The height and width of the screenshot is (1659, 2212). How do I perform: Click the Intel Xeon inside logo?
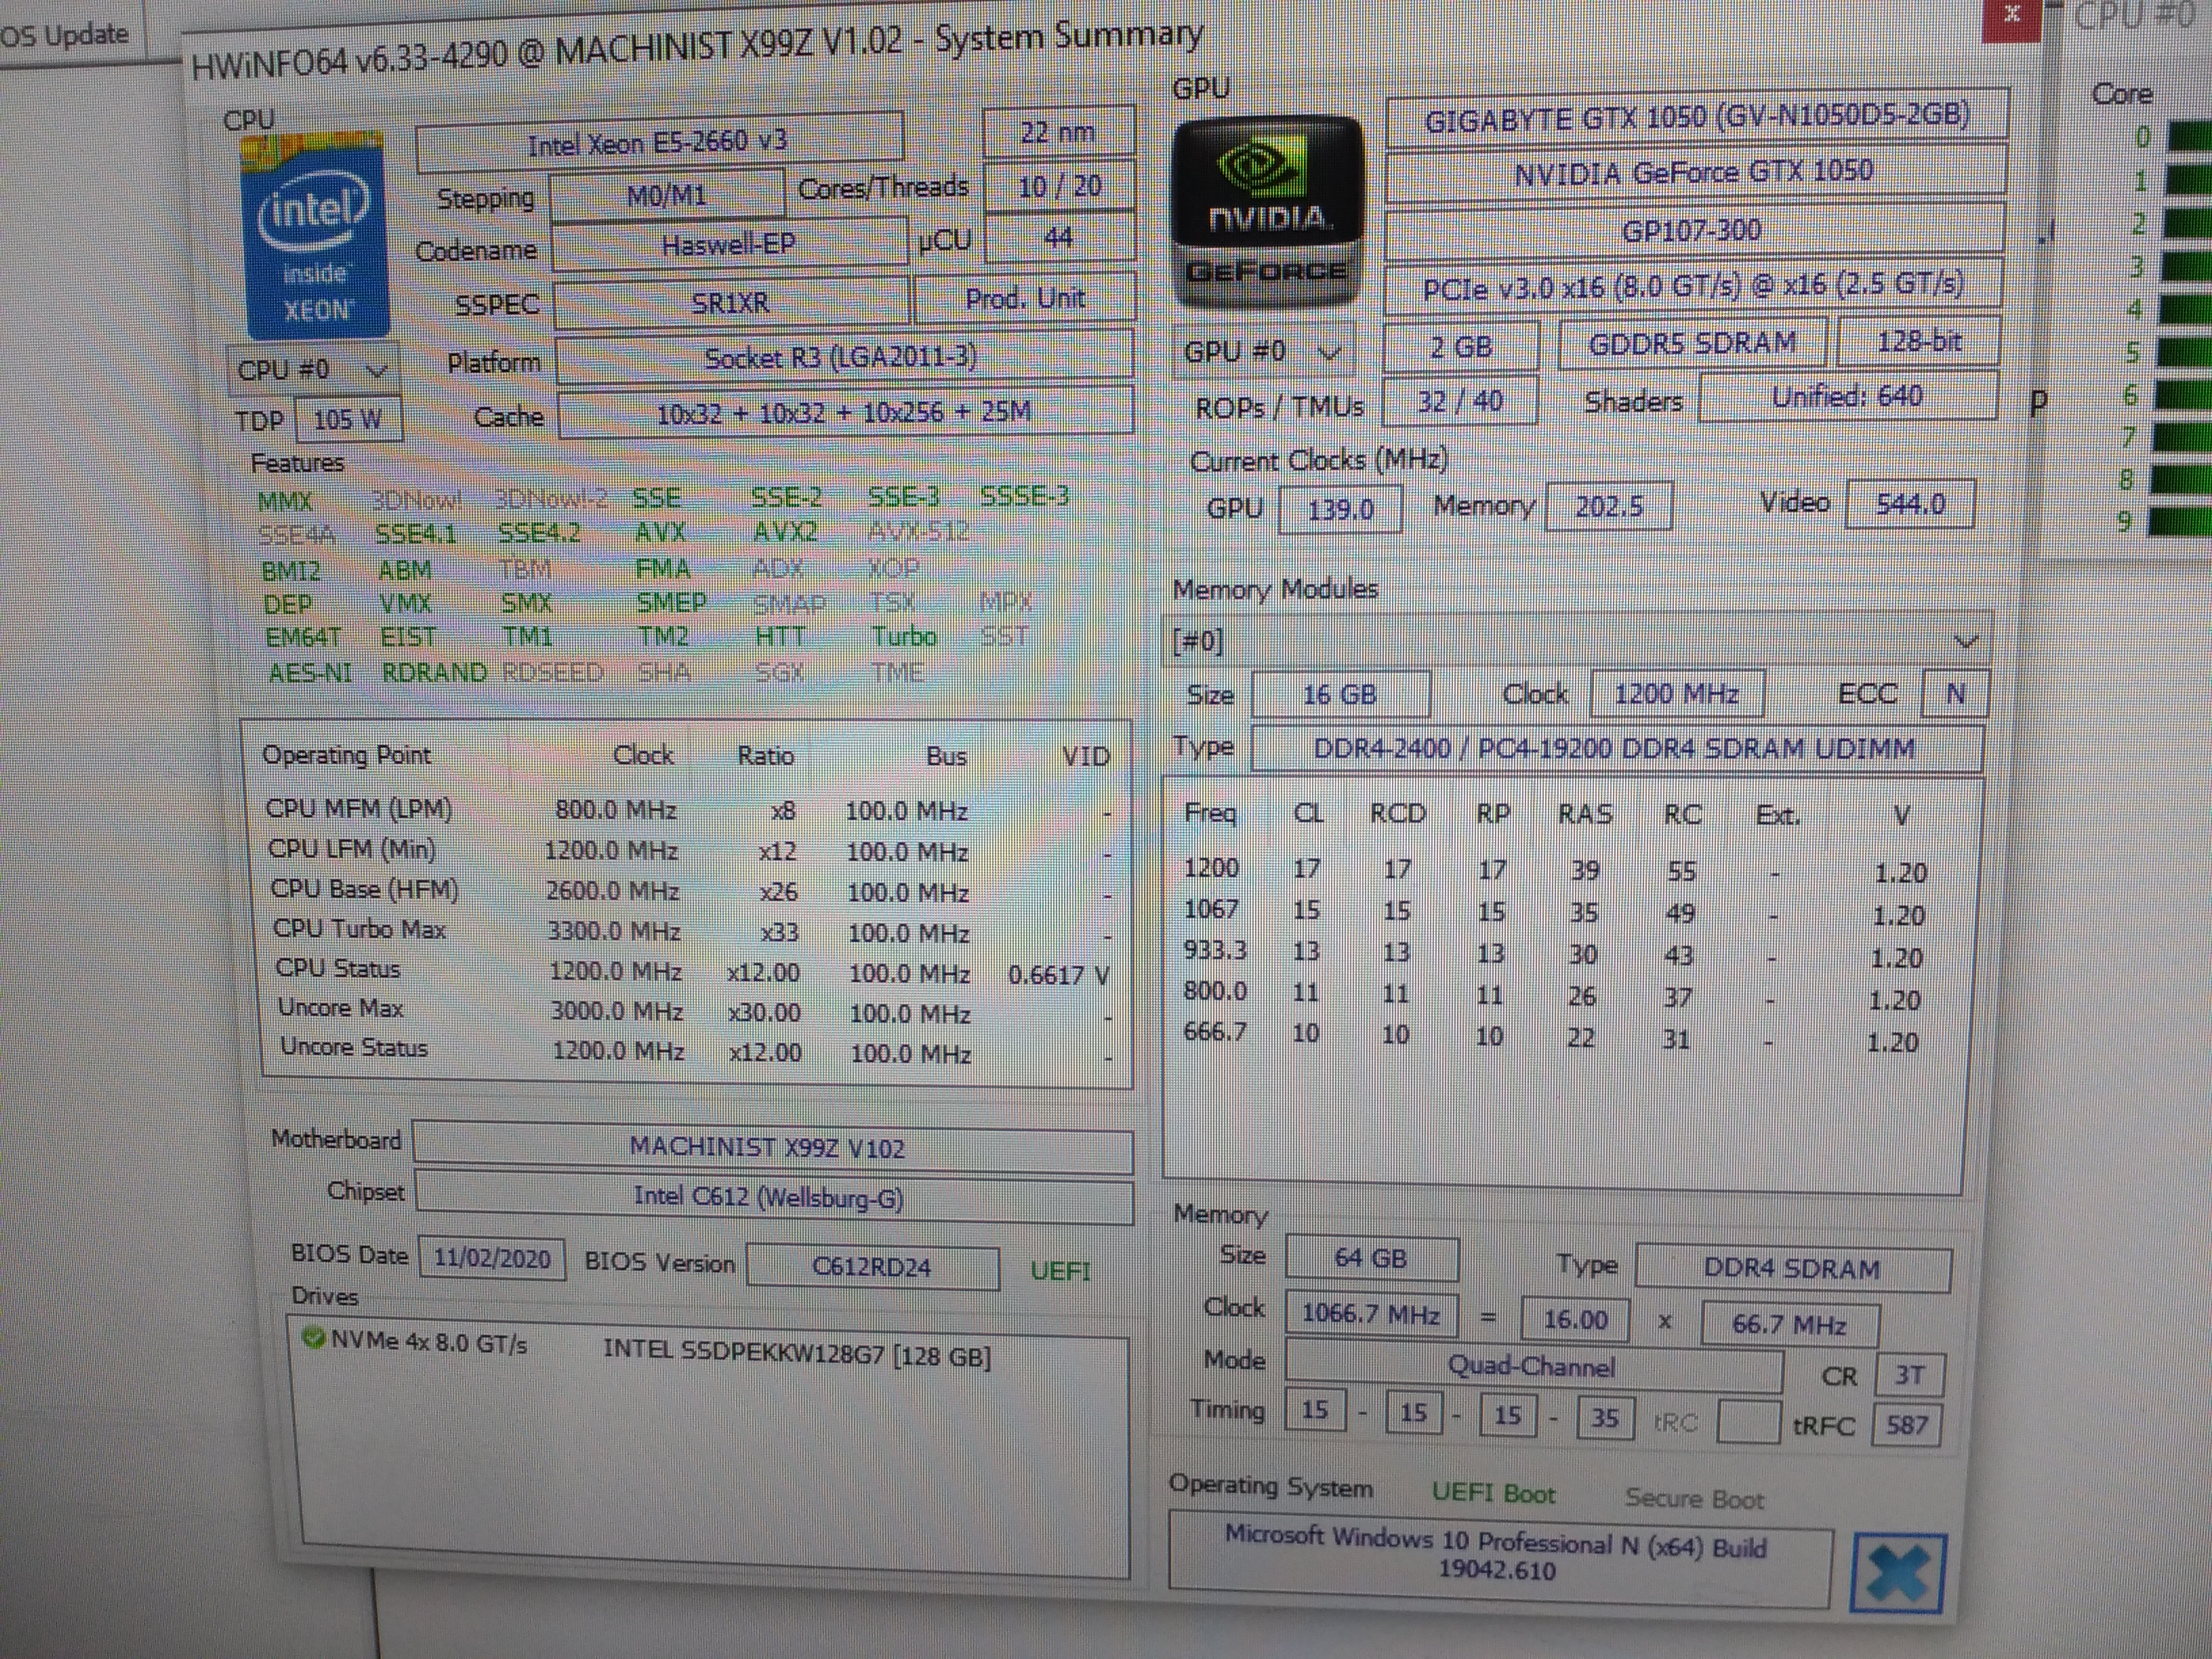tap(315, 237)
